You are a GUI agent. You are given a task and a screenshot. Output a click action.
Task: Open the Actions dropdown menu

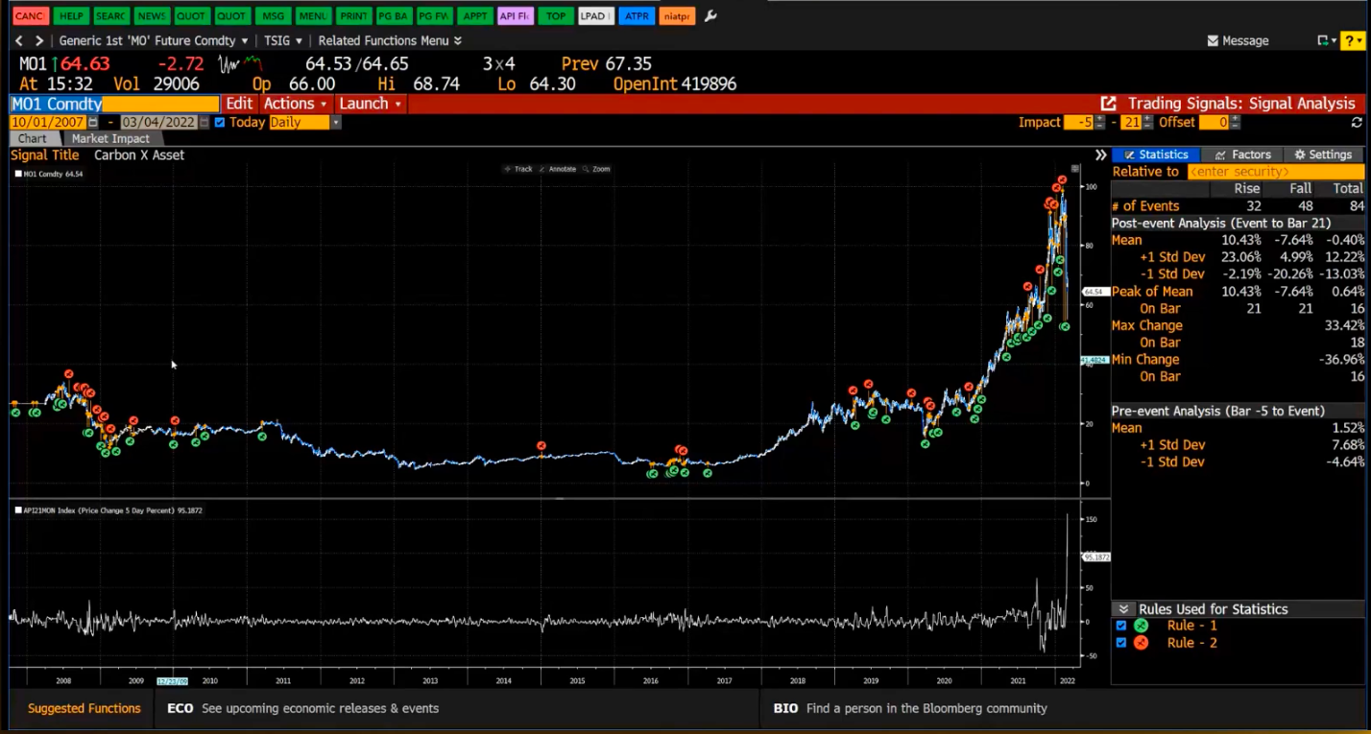[296, 104]
